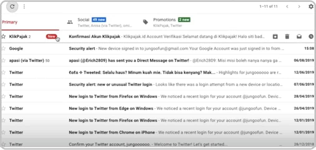Click the 07/06/2019 date
Image resolution: width=316 pixels, height=150 pixels.
point(304,84)
